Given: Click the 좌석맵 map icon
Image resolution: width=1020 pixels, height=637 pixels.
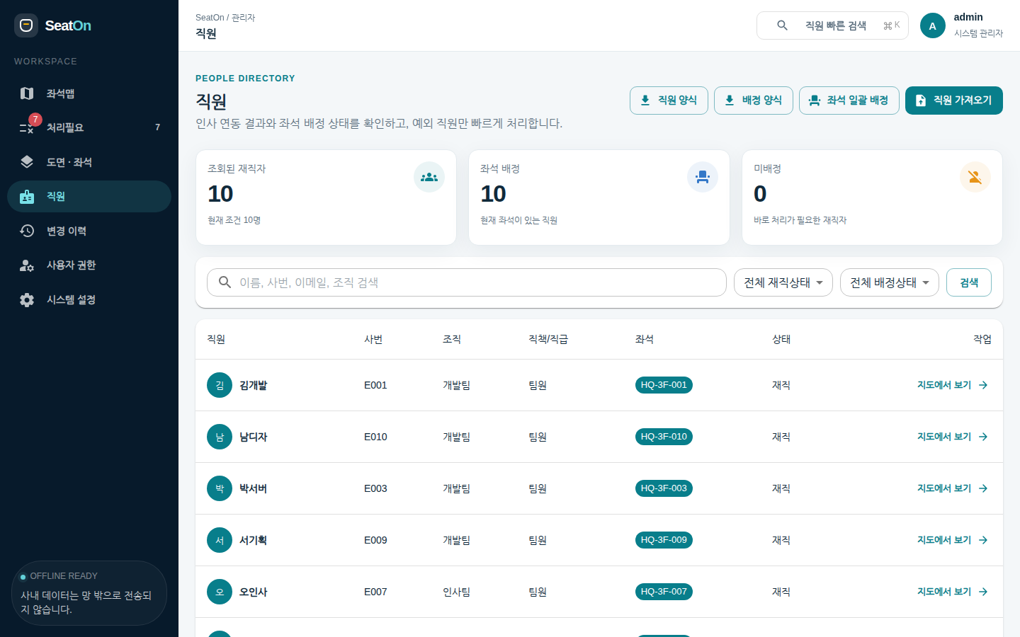Looking at the screenshot, I should (27, 93).
